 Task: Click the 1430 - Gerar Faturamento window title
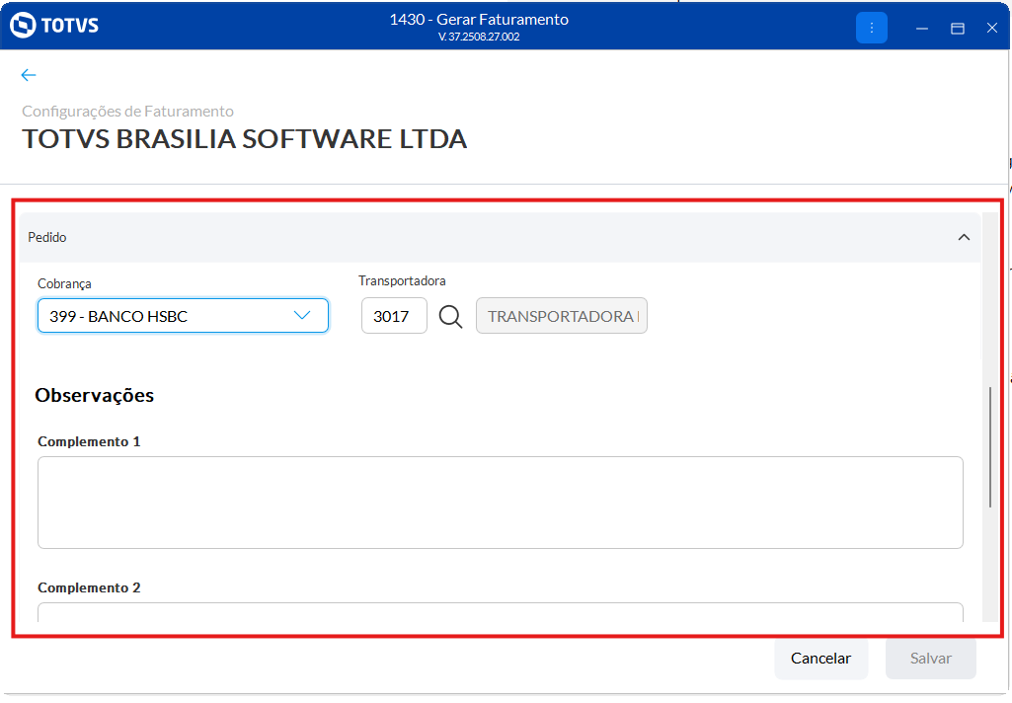click(479, 20)
